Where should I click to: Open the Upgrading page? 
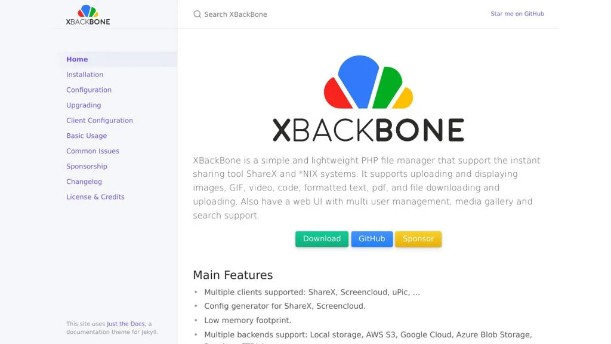83,105
